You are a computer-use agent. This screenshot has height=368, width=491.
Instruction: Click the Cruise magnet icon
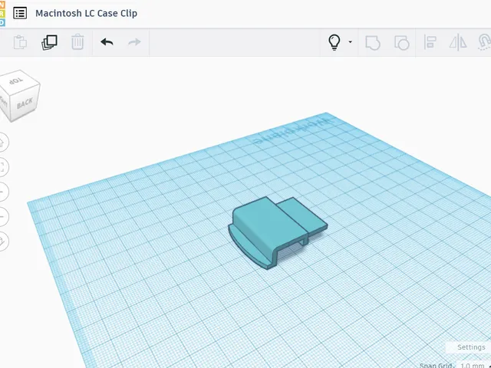(484, 42)
